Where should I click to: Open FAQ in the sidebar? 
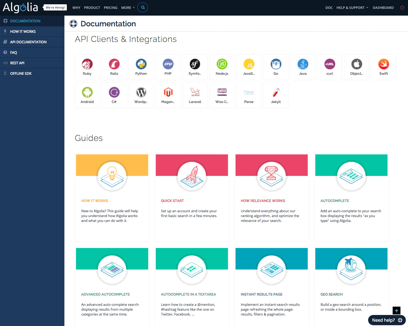[x=32, y=52]
